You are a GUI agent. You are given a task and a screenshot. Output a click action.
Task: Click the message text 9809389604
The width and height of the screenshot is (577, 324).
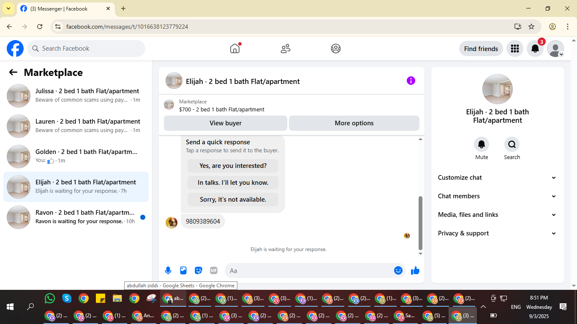click(x=203, y=221)
